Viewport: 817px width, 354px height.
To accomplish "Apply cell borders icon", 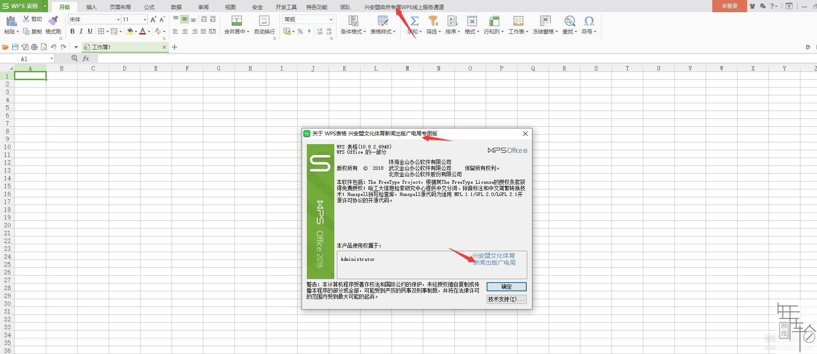I will 101,31.
